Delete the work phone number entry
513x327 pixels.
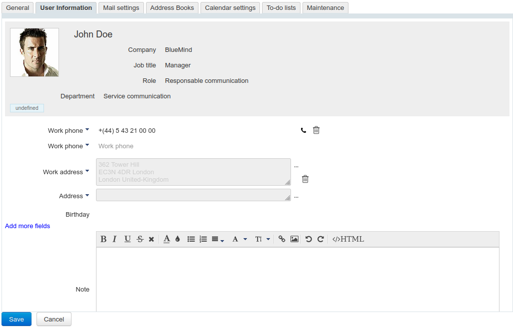(x=316, y=130)
